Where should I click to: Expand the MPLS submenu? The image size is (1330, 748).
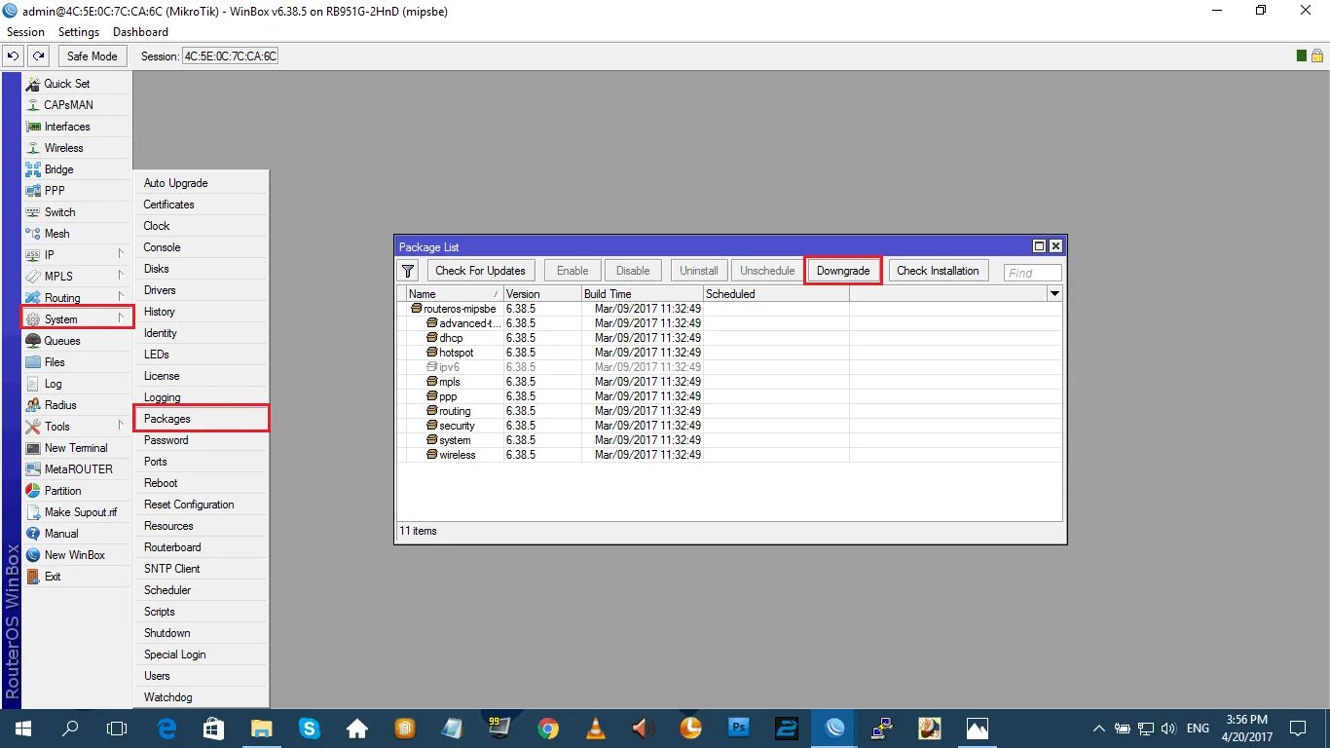pos(77,277)
